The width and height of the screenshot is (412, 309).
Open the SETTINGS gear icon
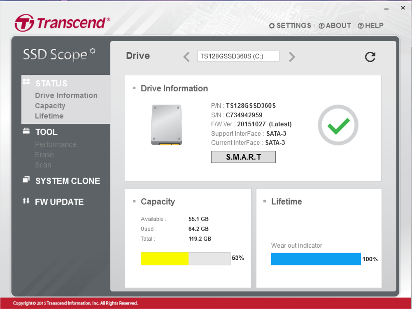click(x=271, y=26)
